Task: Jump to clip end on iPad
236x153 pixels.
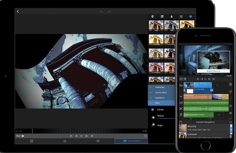Action: [x=92, y=136]
